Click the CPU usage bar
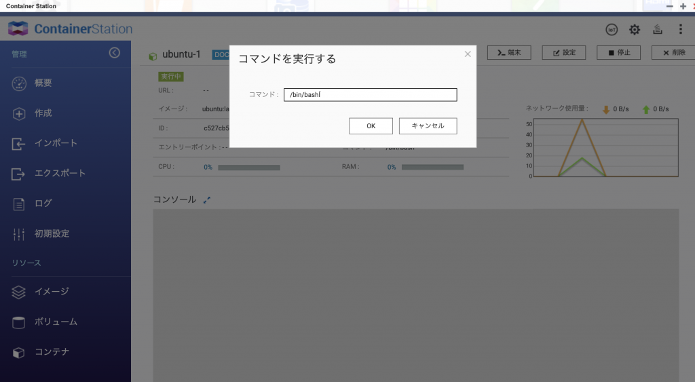This screenshot has height=382, width=695. pos(249,168)
